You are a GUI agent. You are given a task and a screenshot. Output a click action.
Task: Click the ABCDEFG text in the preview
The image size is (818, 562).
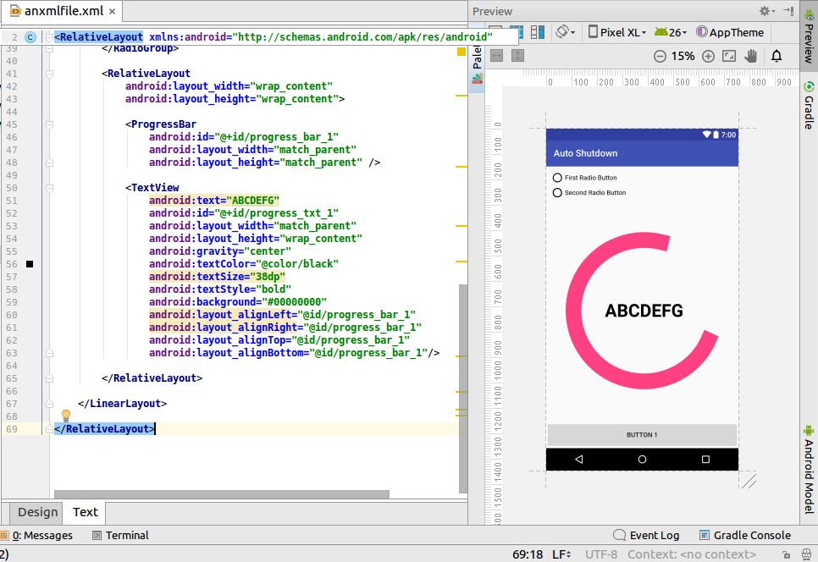click(644, 311)
